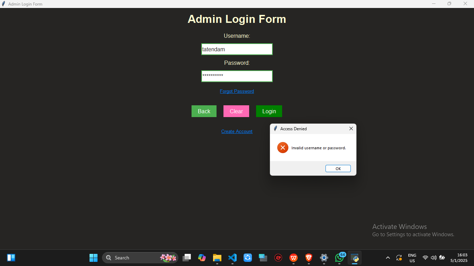Click the "Username:" label
The image size is (474, 266).
237,36
